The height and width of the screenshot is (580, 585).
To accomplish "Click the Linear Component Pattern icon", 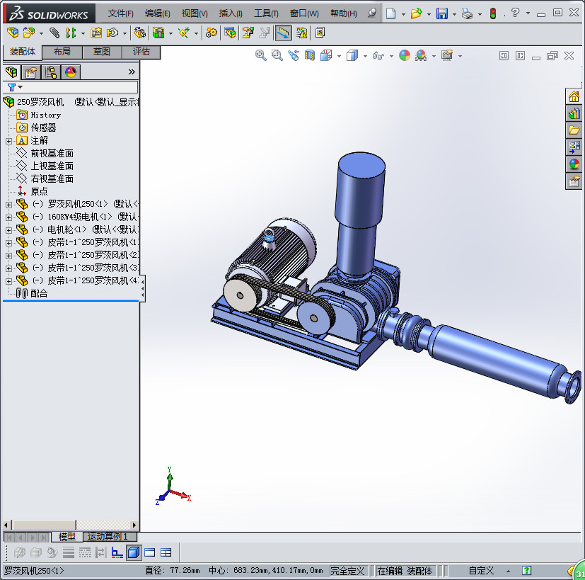I will [x=71, y=33].
